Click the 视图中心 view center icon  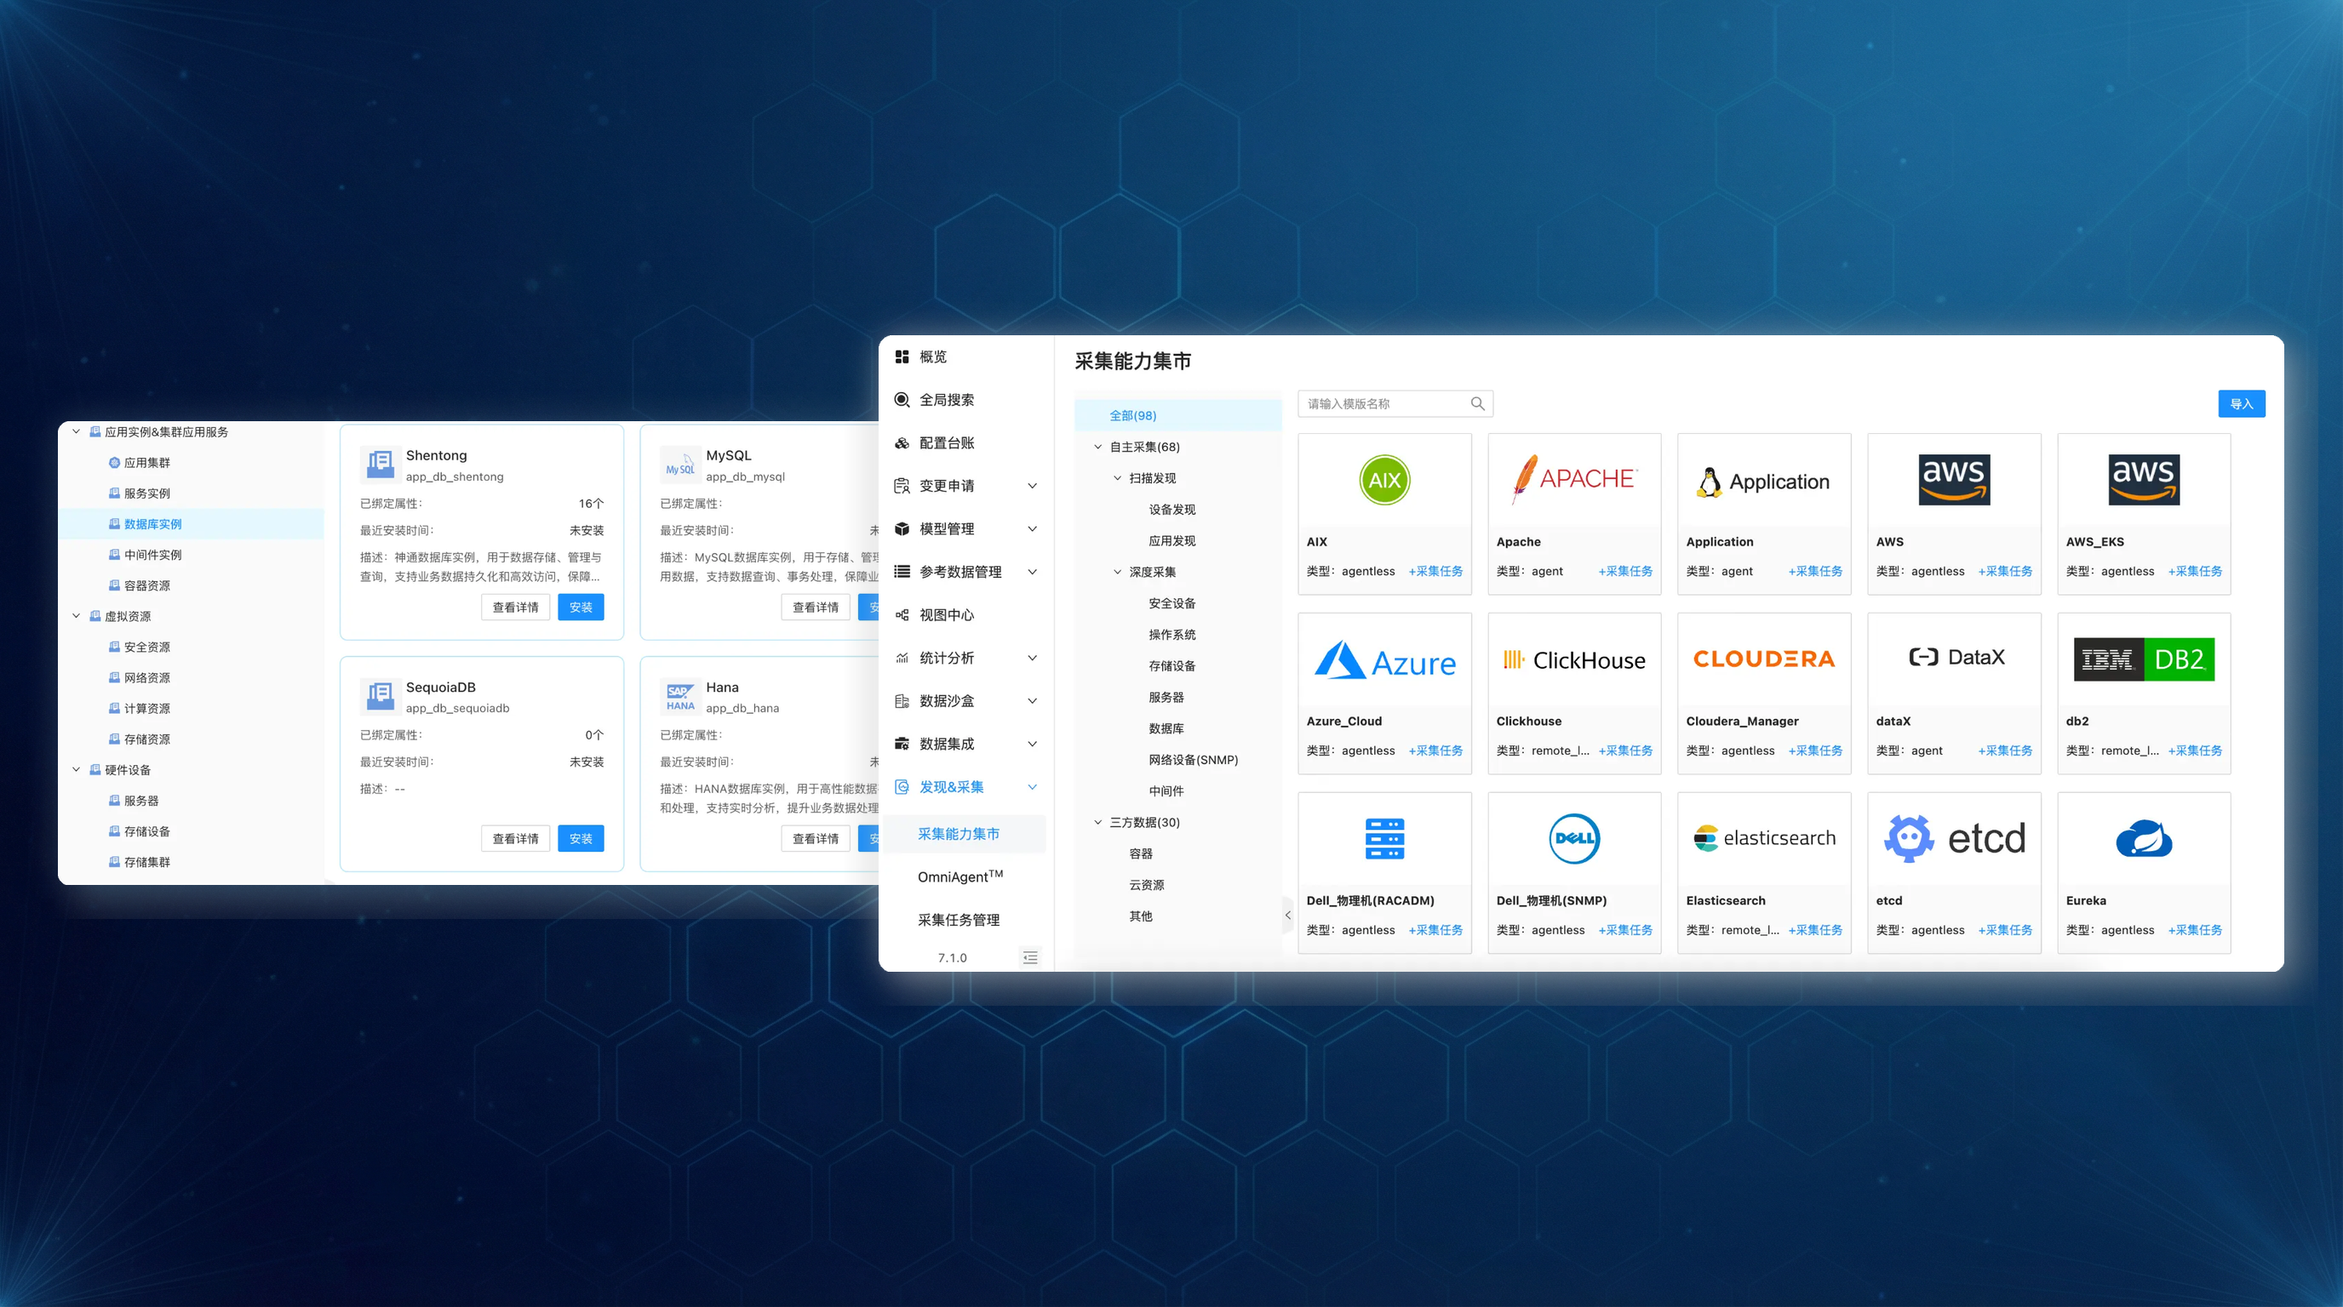[x=902, y=614]
